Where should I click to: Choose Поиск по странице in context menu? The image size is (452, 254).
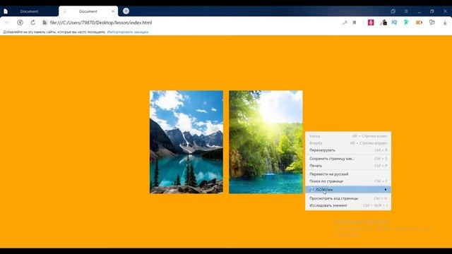(348, 181)
